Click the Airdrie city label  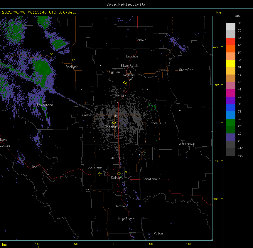tap(119, 158)
